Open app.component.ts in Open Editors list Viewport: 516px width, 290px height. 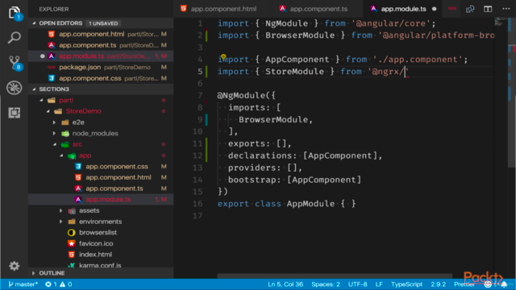point(101,45)
